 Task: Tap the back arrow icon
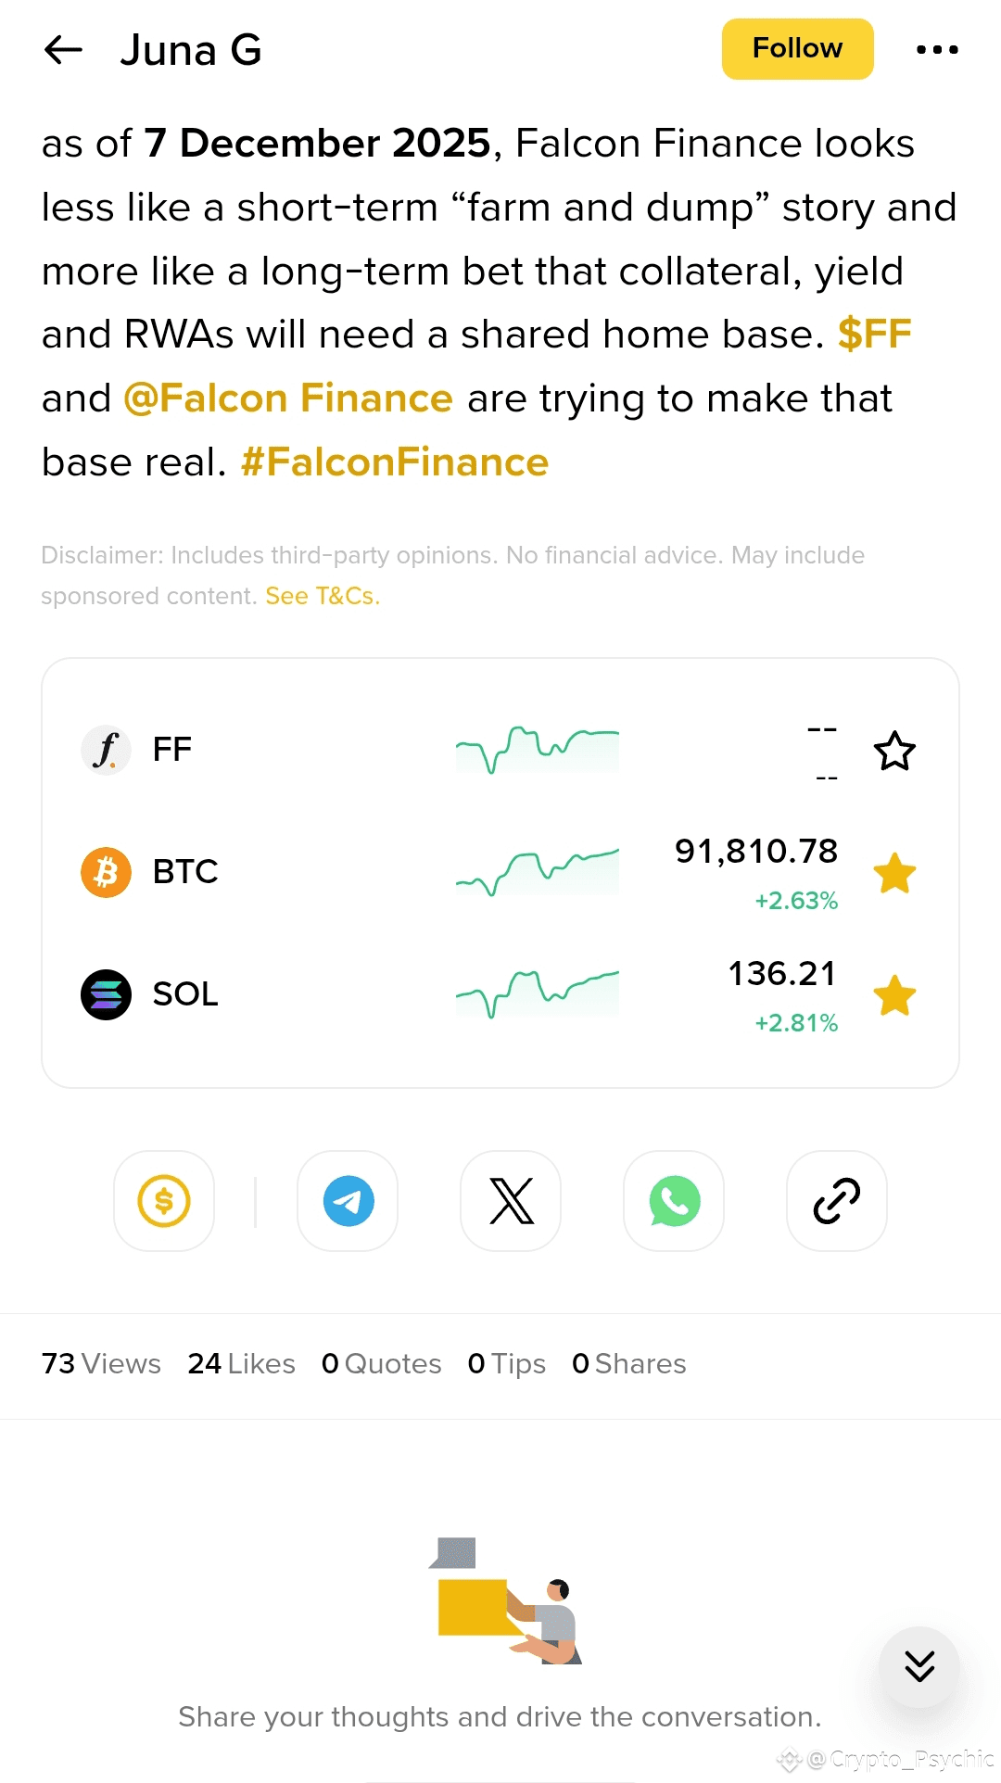pos(64,50)
